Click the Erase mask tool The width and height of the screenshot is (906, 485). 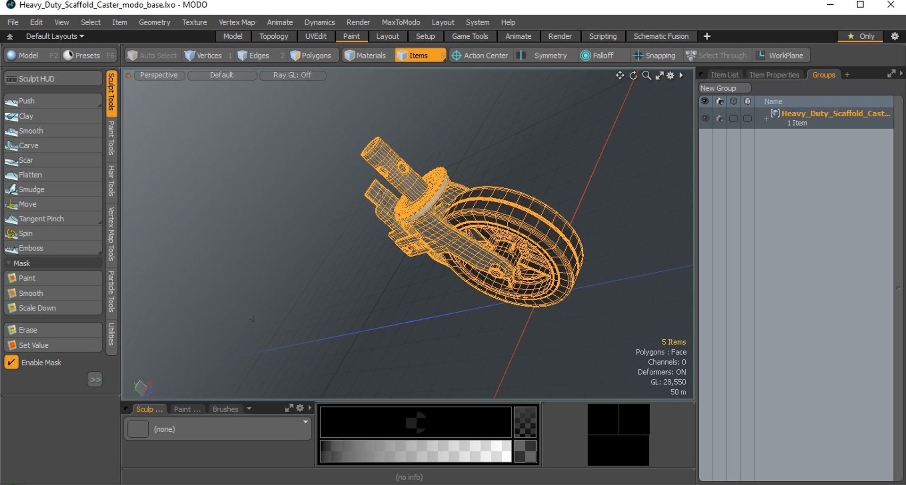[x=53, y=330]
